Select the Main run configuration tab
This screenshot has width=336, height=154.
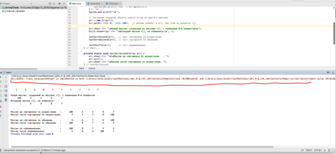(7, 73)
